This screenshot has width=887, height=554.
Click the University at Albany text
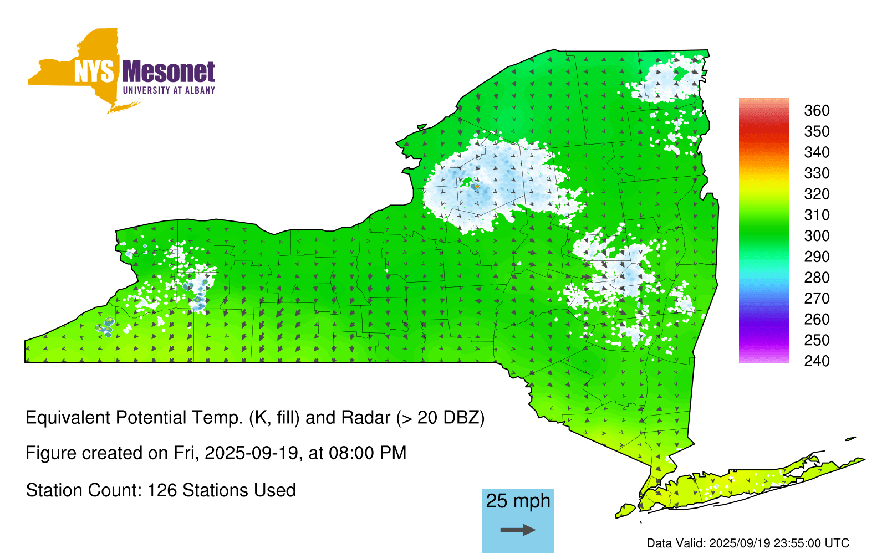tap(169, 90)
